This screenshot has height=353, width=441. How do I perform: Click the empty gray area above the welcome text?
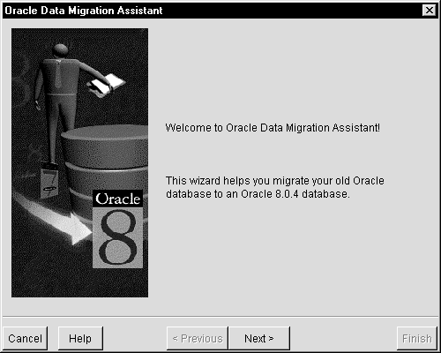click(x=291, y=73)
